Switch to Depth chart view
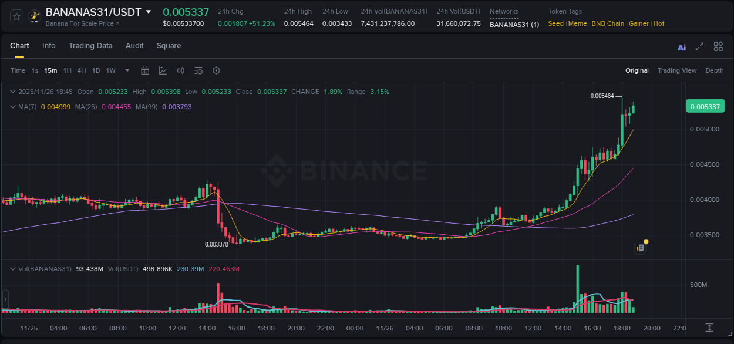The image size is (734, 344). point(715,70)
